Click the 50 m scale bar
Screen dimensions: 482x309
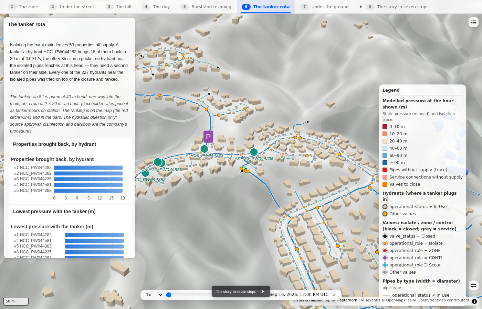pyautogui.click(x=16, y=301)
